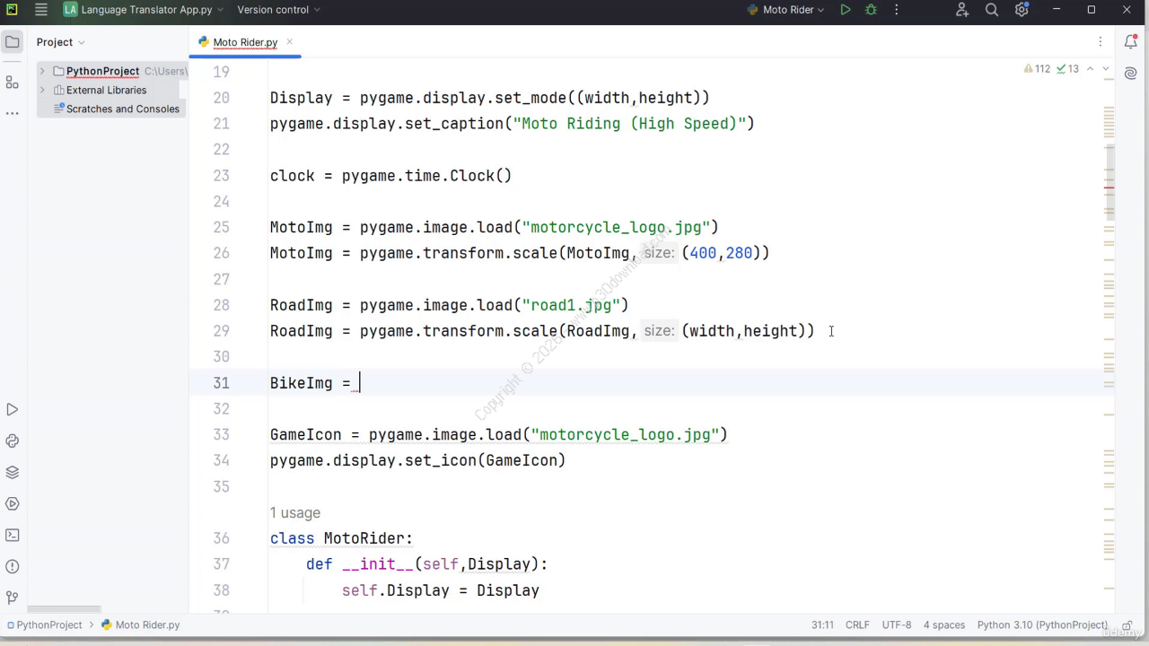
Task: Open the Moto Rider run configuration dropdown
Action: coord(786,10)
